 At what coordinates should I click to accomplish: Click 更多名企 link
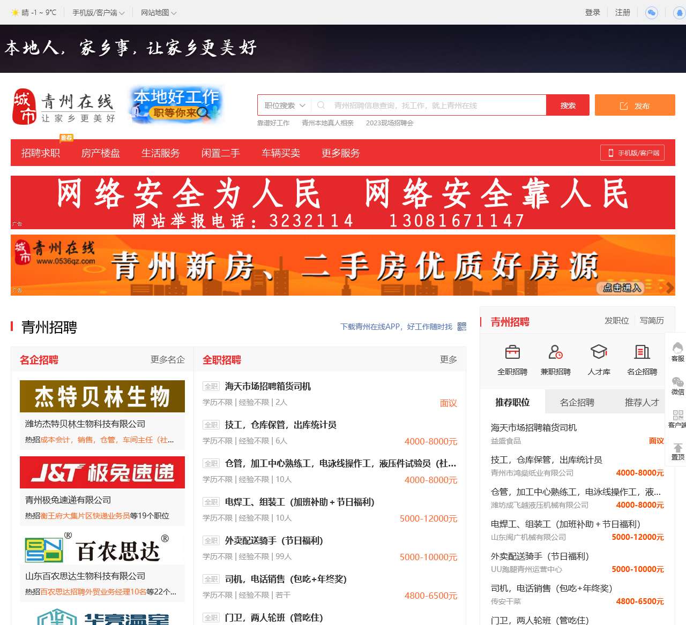click(x=168, y=360)
